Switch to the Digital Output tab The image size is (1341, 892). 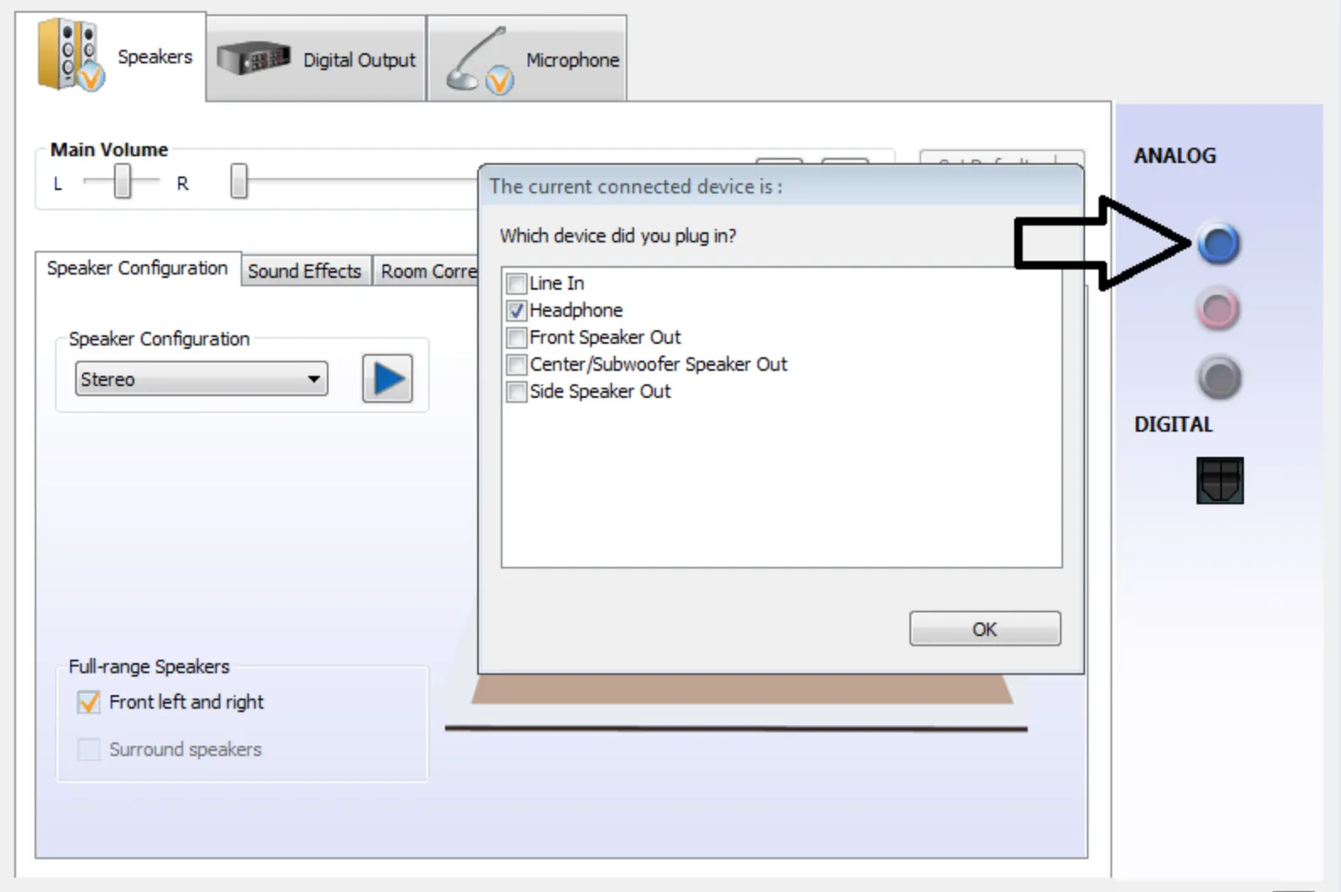tap(316, 58)
